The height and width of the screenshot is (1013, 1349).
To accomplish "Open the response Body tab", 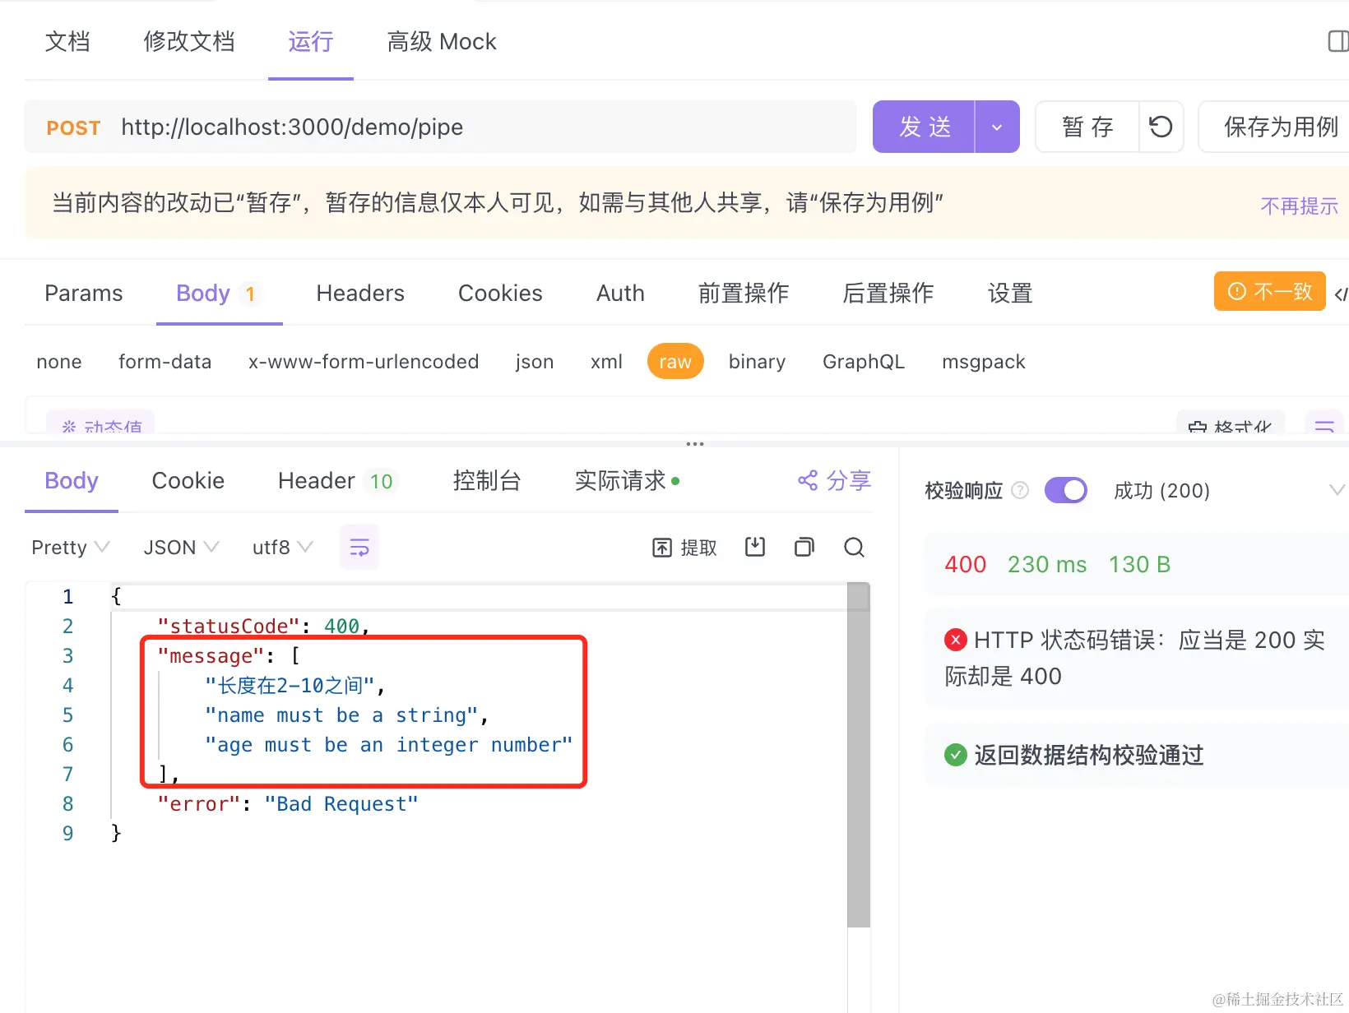I will [72, 481].
